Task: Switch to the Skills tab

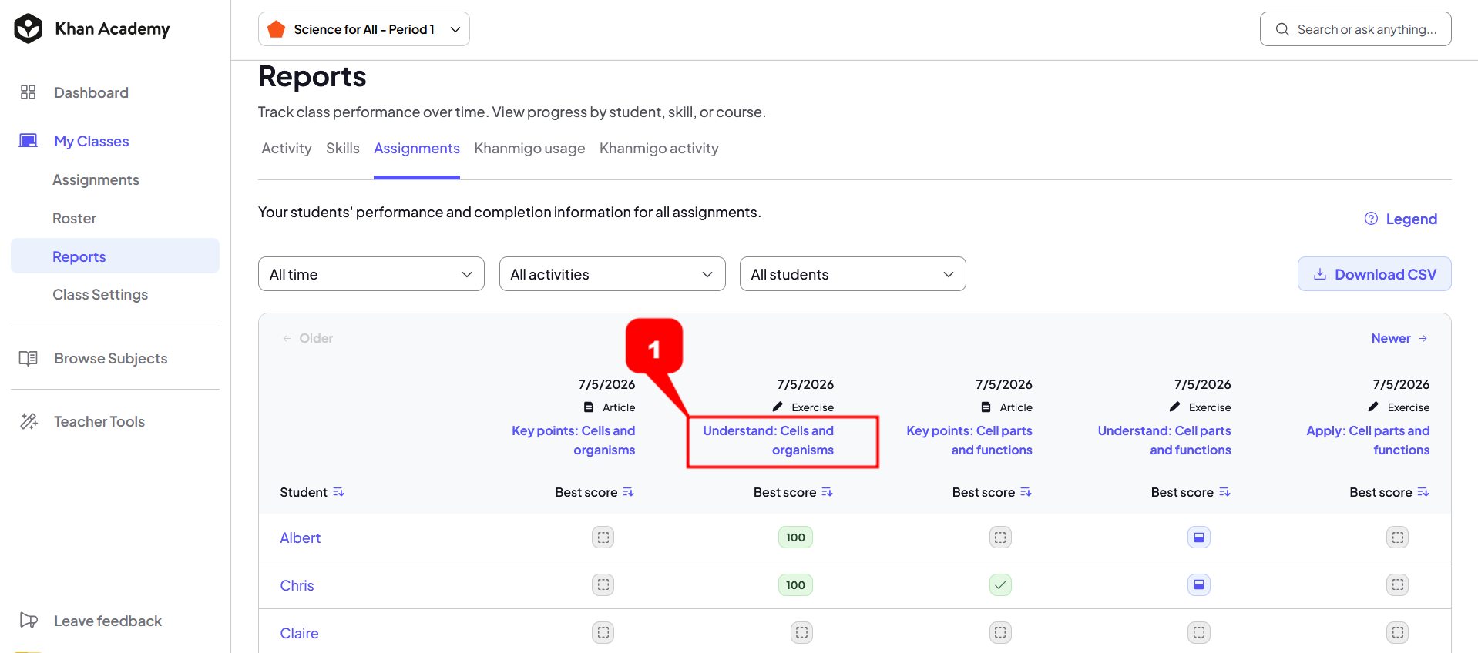Action: (343, 148)
